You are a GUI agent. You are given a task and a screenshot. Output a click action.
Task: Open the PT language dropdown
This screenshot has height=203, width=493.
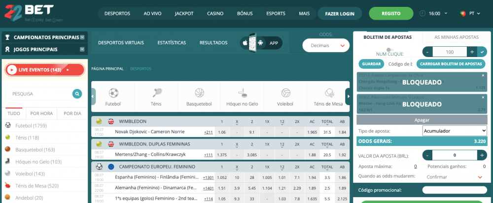[x=474, y=13]
